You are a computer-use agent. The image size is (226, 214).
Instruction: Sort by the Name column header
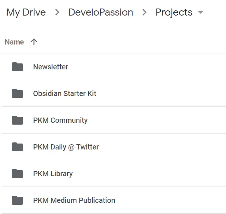14,42
